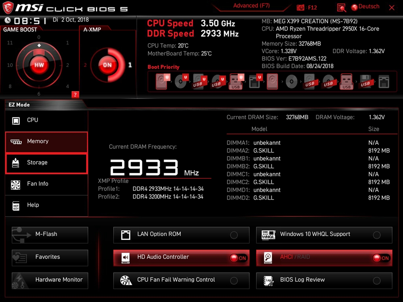Show the Fan Info section
Screen dimensions: 403x302
tap(46, 184)
